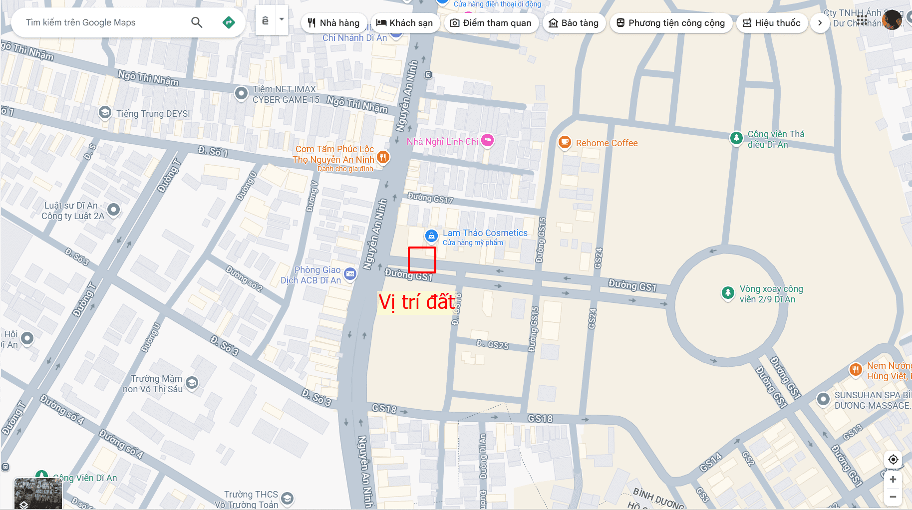Click the search magnifier icon
Image resolution: width=912 pixels, height=510 pixels.
point(197,22)
